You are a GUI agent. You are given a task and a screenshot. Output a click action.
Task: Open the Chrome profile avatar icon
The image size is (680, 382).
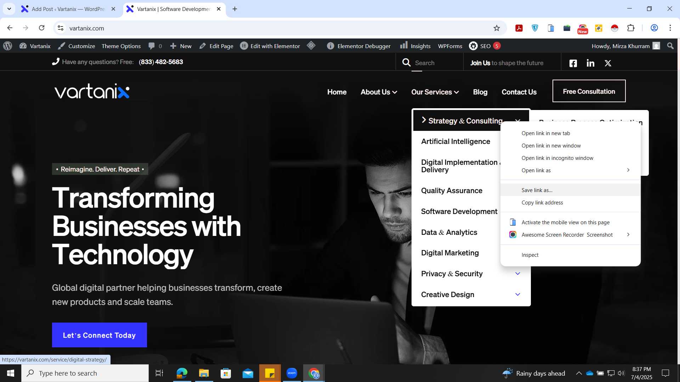point(654,28)
